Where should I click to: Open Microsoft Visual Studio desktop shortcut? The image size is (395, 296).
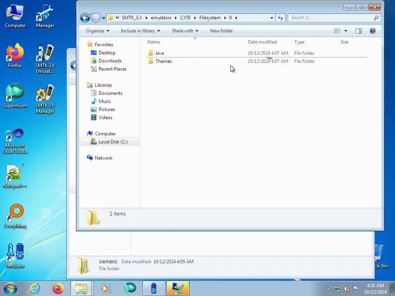[15, 141]
